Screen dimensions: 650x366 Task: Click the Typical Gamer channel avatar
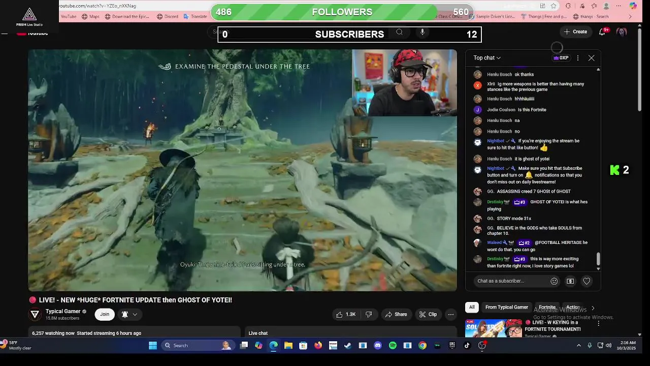point(35,314)
